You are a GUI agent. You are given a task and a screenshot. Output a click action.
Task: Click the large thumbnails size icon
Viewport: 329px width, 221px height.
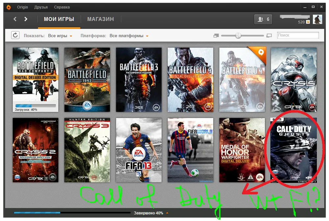click(x=269, y=35)
